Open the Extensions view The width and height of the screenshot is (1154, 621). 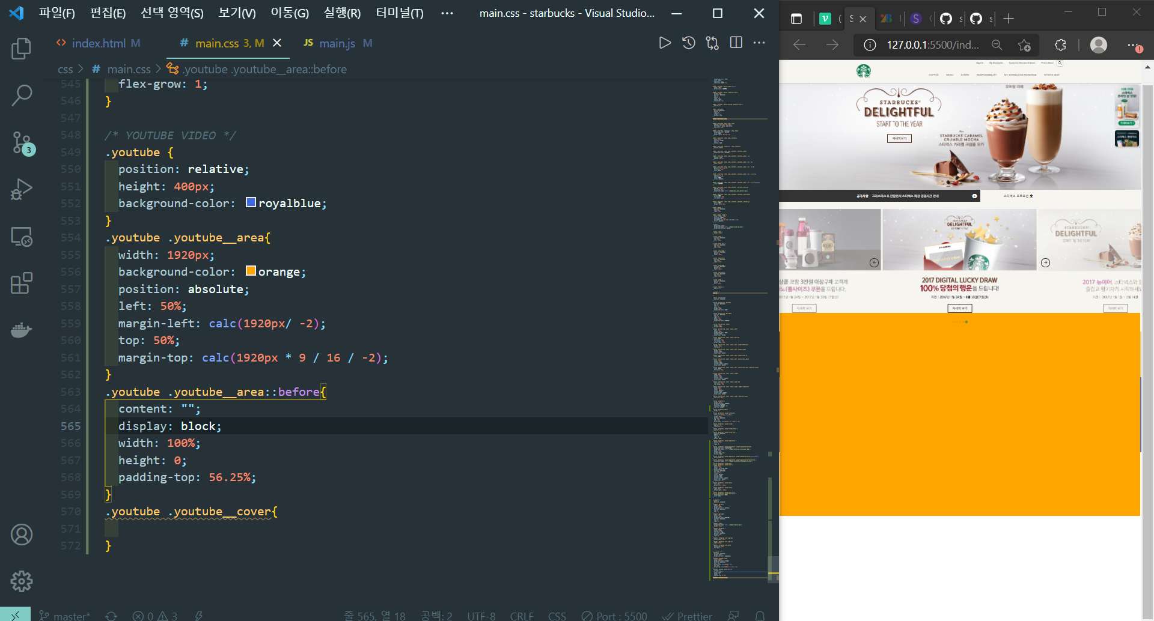pos(22,283)
